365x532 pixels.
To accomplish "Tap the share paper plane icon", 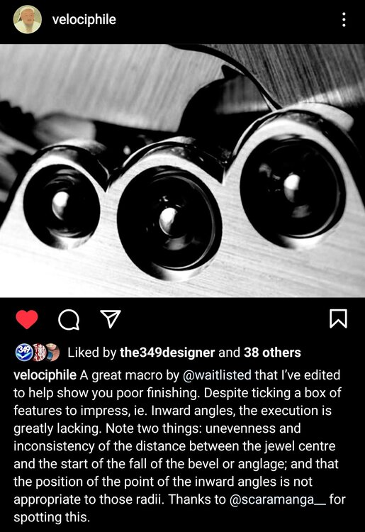I will point(111,319).
